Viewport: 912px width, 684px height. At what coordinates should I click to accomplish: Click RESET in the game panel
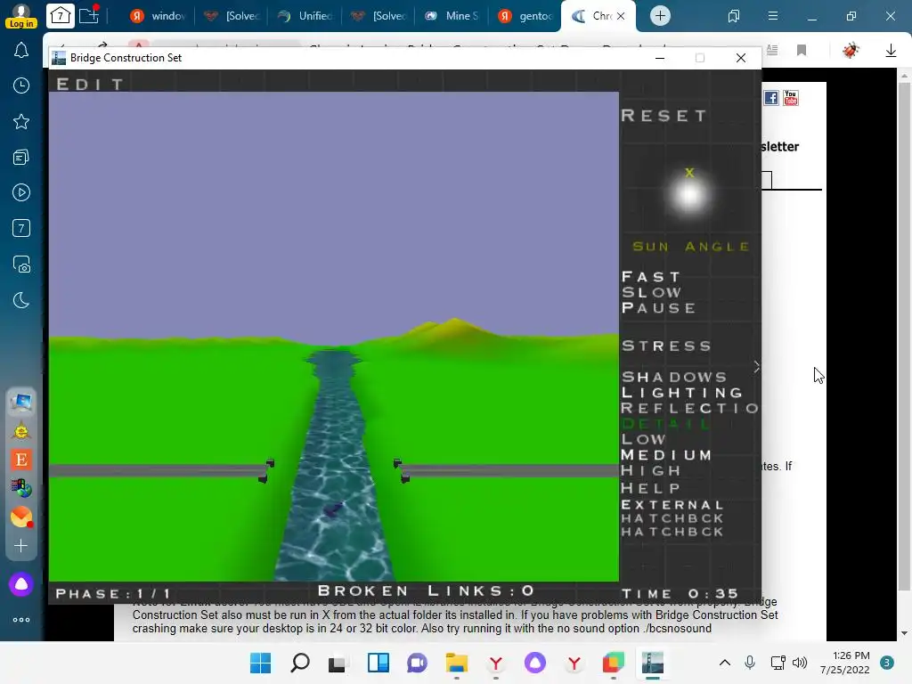coord(664,115)
